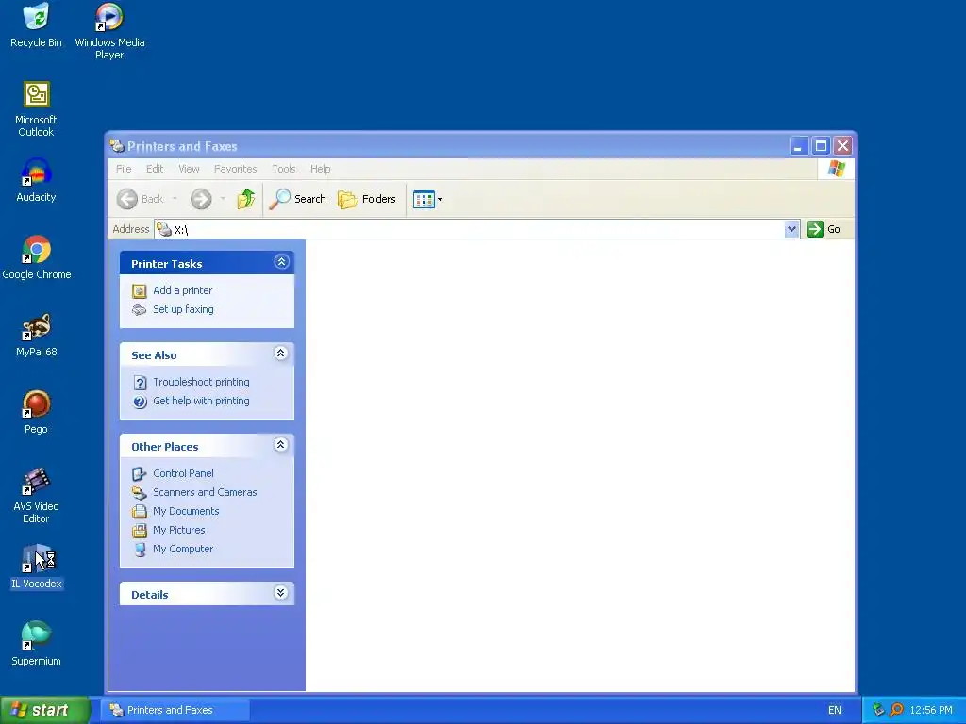Go to My Pictures link

[x=178, y=530]
